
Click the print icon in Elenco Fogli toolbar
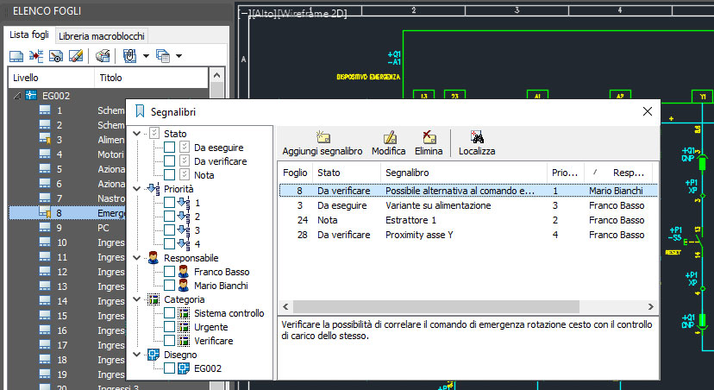103,56
